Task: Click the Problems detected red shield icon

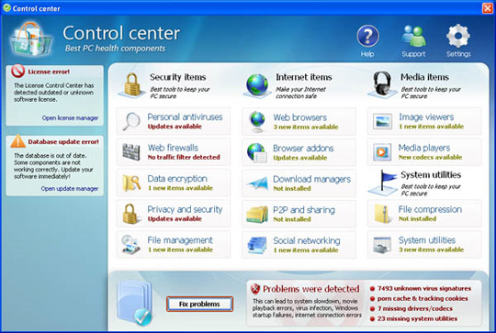Action: pyautogui.click(x=255, y=288)
